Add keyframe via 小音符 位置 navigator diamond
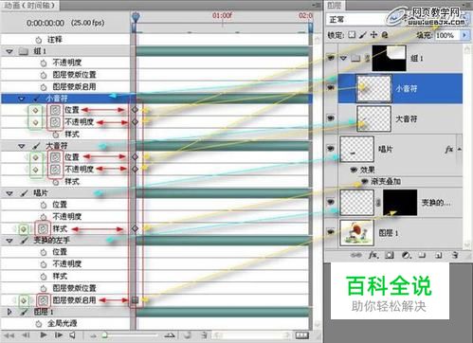Viewport: 473px width, 343px height. [35, 110]
